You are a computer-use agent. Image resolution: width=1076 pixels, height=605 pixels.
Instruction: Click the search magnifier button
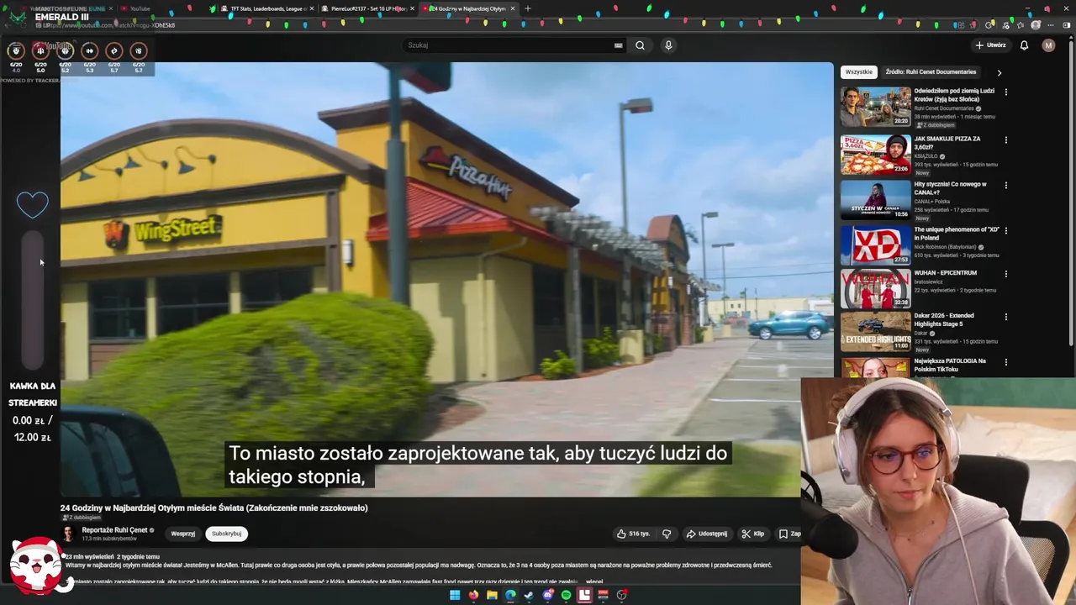640,45
